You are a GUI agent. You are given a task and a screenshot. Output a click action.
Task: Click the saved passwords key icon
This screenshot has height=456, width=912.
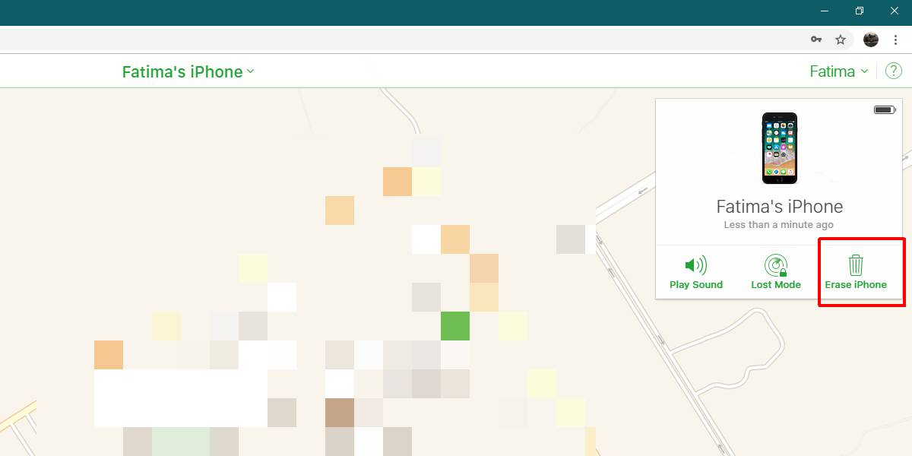pyautogui.click(x=816, y=40)
